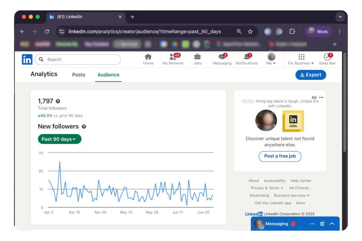Image resolution: width=362 pixels, height=241 pixels.
Task: Go back to previous page
Action: (22, 32)
